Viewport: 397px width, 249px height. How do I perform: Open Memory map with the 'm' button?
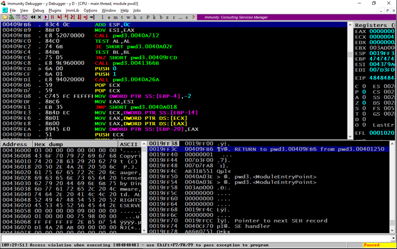point(116,17)
